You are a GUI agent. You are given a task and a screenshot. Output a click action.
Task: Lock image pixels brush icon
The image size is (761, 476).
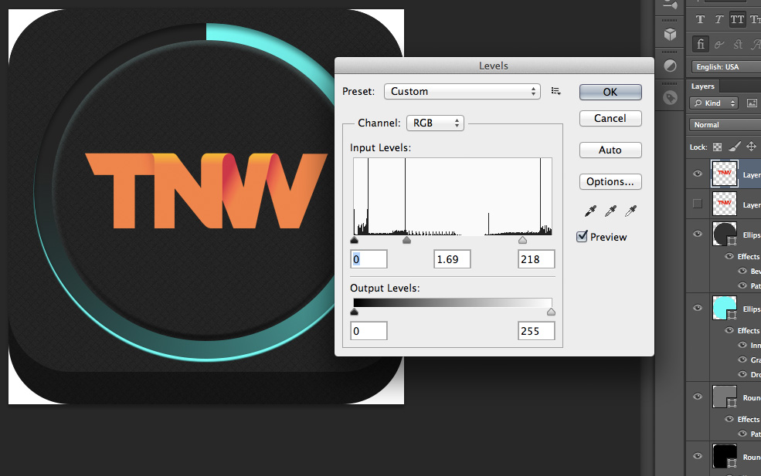click(735, 147)
